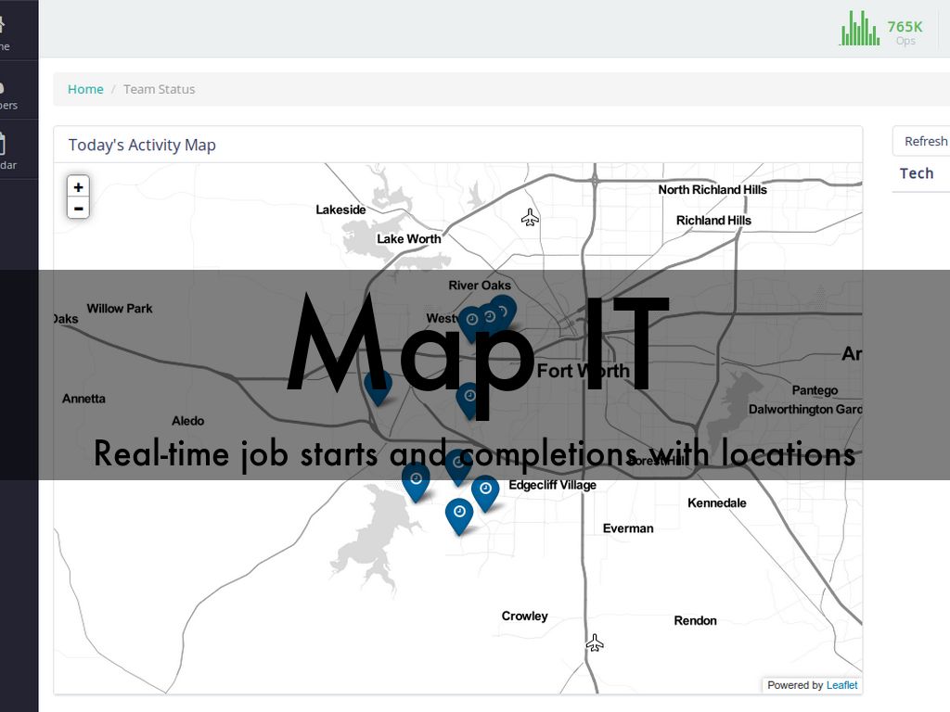This screenshot has width=950, height=712.
Task: Click the airplane icon near North Richland Hills
Action: (530, 218)
